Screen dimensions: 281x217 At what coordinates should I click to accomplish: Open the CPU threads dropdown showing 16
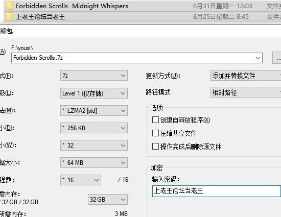(81, 180)
